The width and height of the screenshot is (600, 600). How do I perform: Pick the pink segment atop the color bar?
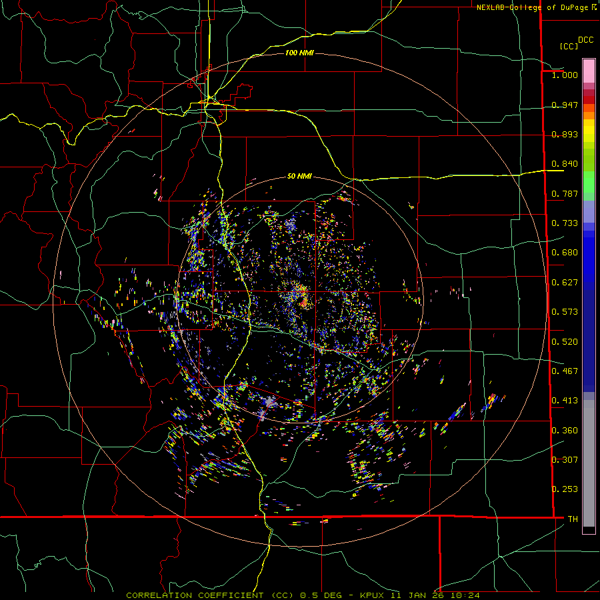coord(589,71)
